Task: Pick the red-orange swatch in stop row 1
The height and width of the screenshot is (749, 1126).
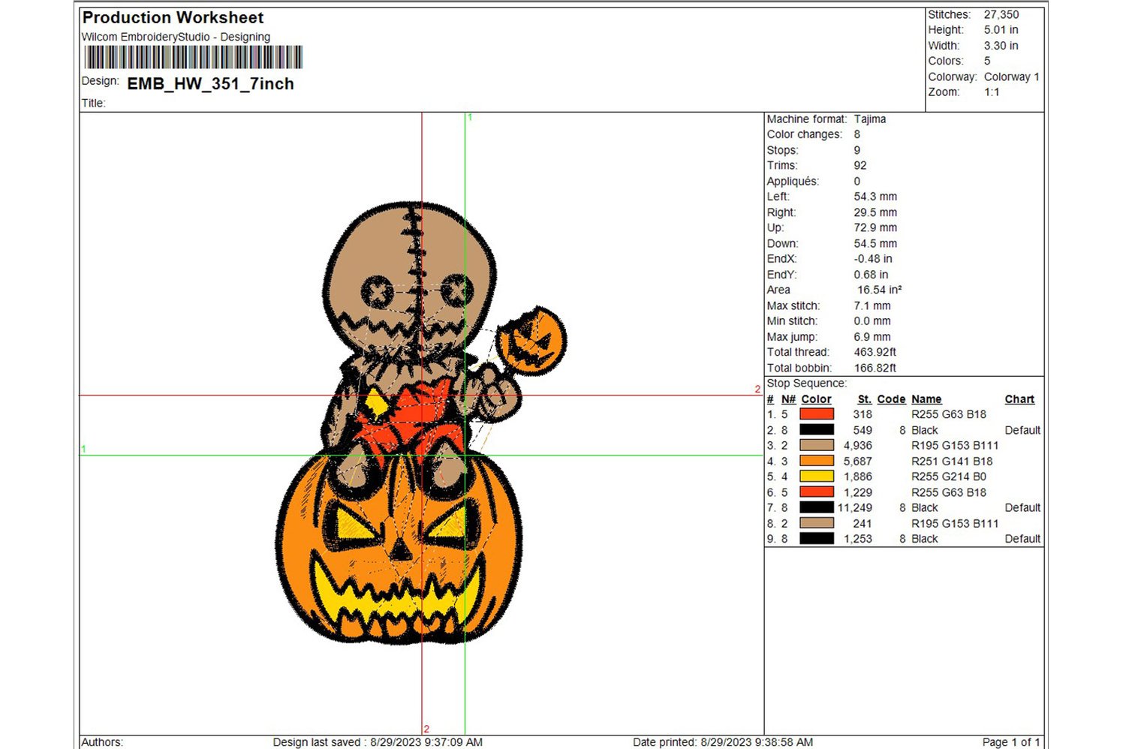Action: click(817, 414)
